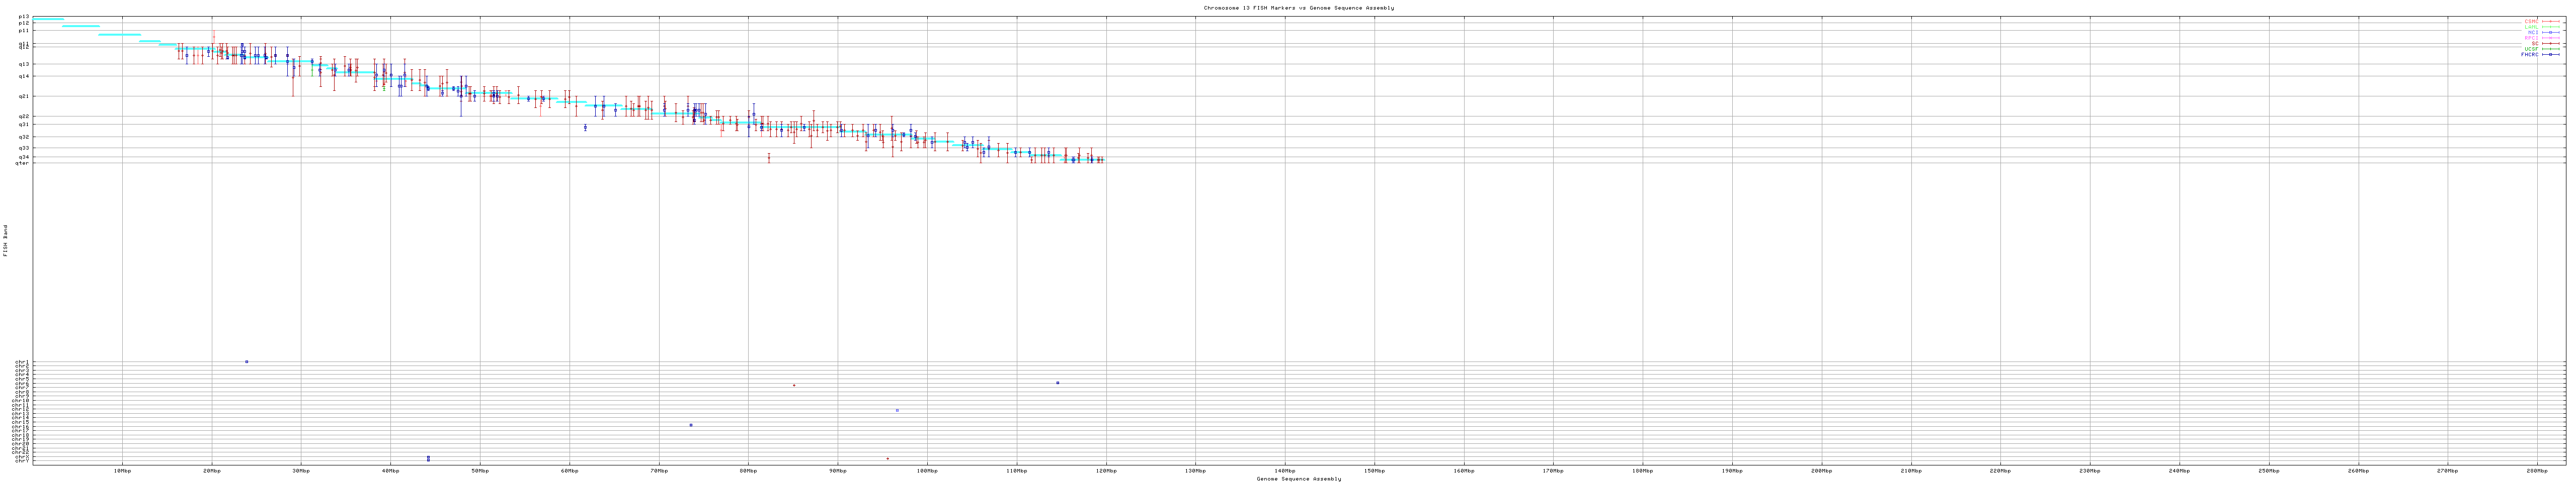Click the q21 band label
2576x482 pixels.
24,96
